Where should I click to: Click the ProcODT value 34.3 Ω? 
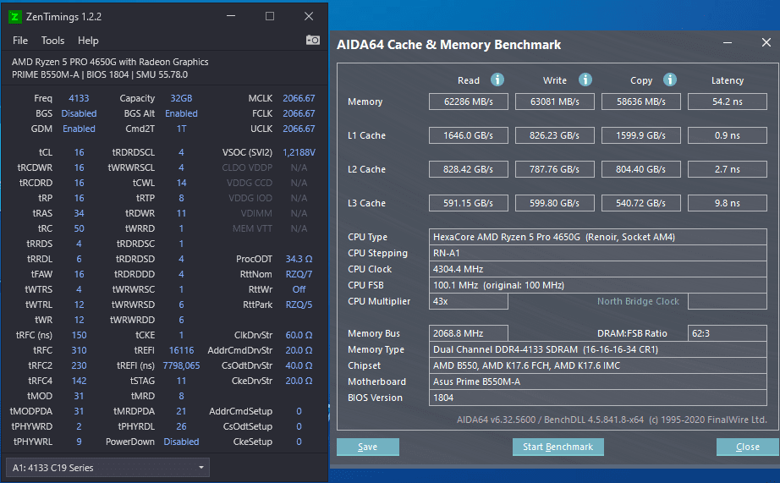299,259
